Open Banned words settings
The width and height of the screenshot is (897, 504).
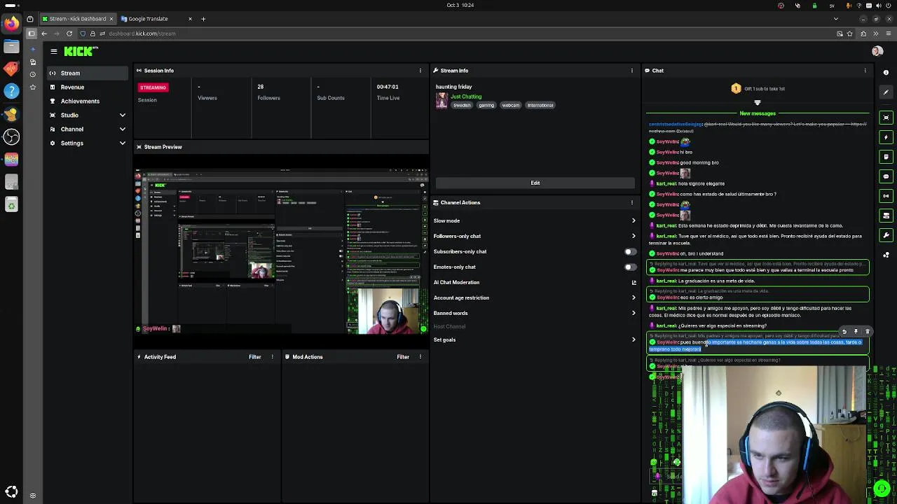point(535,313)
